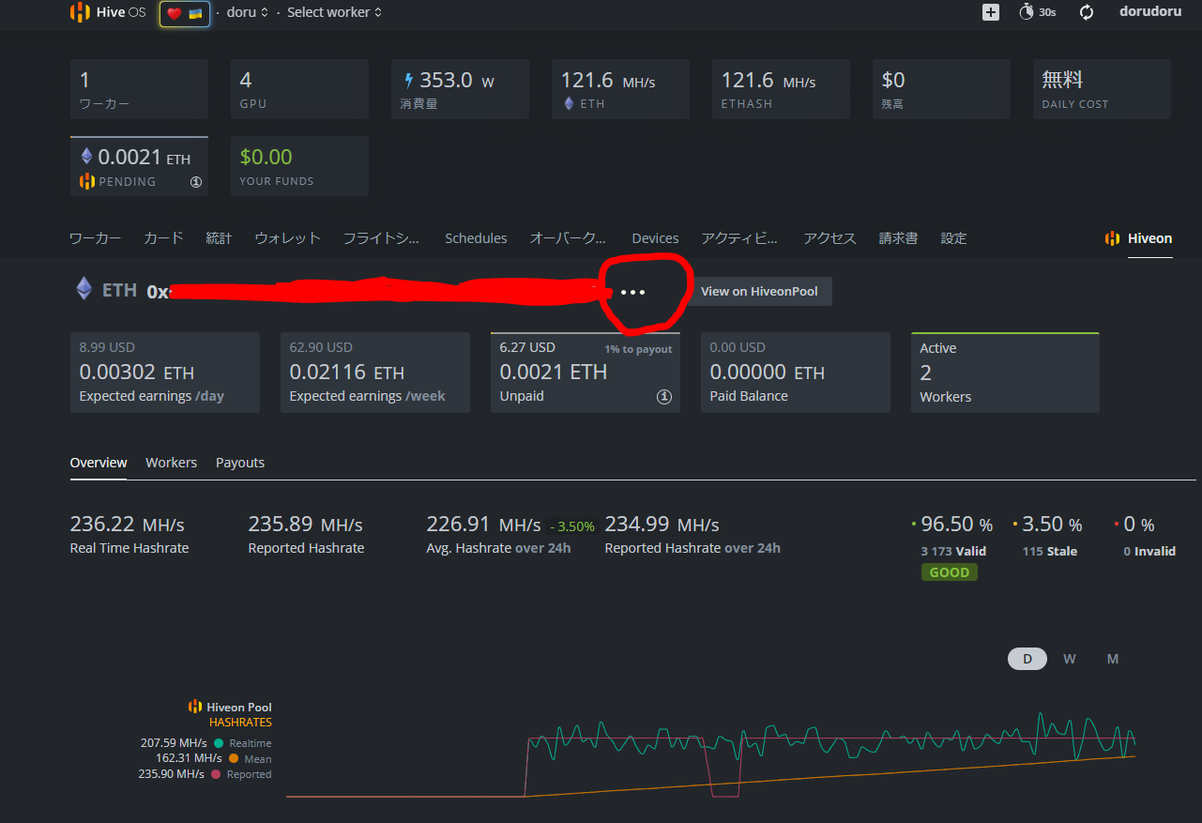The image size is (1202, 823).
Task: Switch chart range to M monthly
Action: pyautogui.click(x=1113, y=659)
